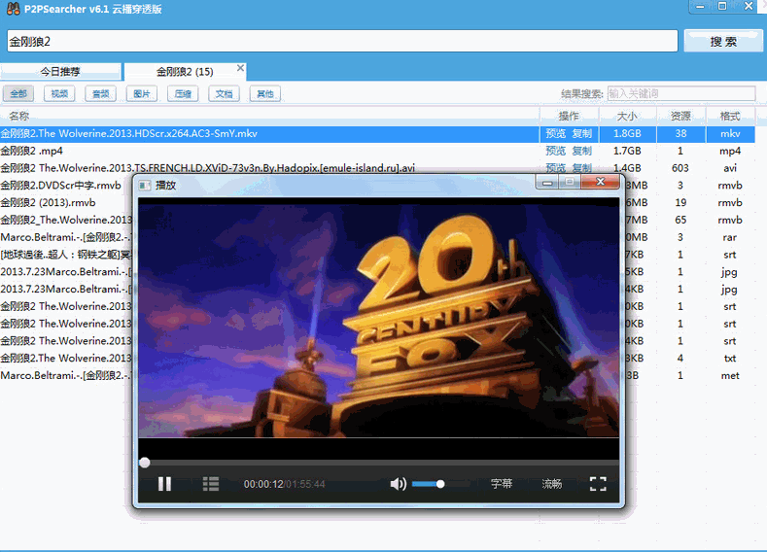Switch player to fullscreen mode
767x552 pixels.
tap(598, 484)
